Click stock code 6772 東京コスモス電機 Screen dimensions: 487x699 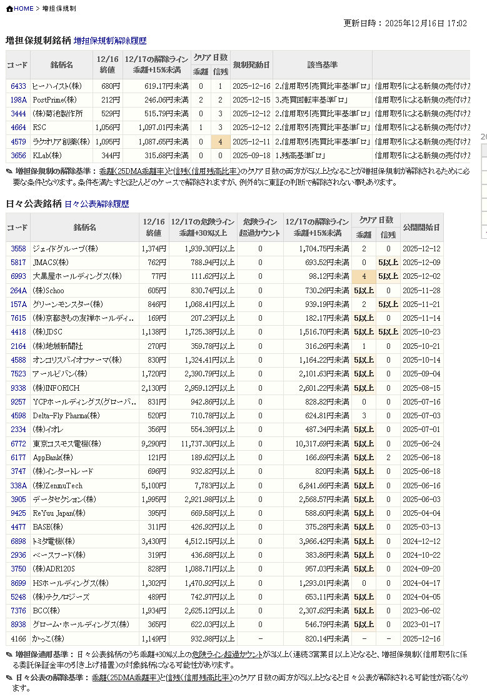point(18,444)
